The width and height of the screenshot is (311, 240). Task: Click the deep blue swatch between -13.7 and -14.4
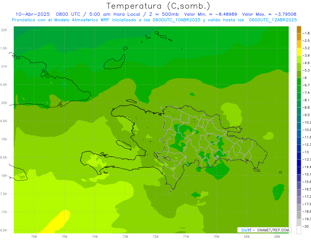(x=299, y=163)
